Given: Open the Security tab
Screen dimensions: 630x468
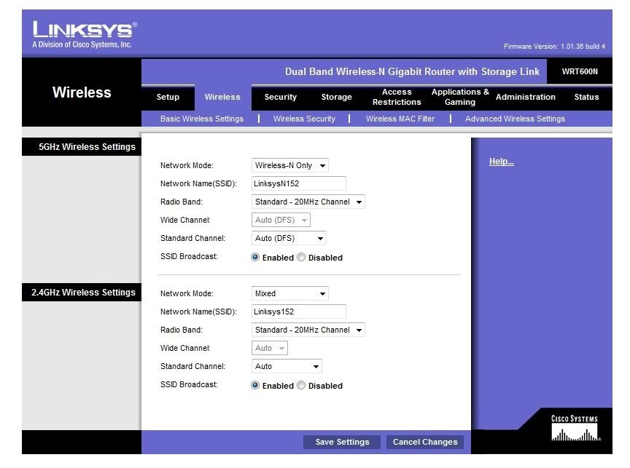Looking at the screenshot, I should pyautogui.click(x=281, y=97).
